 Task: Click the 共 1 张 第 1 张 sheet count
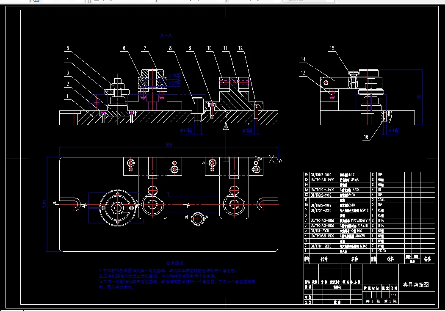pos(381,301)
